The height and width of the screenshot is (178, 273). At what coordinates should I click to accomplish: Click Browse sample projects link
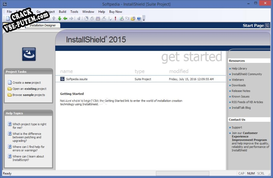point(28,95)
